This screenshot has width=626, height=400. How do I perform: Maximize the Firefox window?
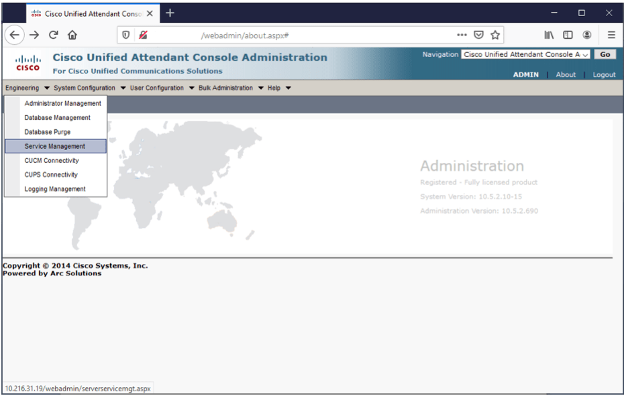(582, 13)
